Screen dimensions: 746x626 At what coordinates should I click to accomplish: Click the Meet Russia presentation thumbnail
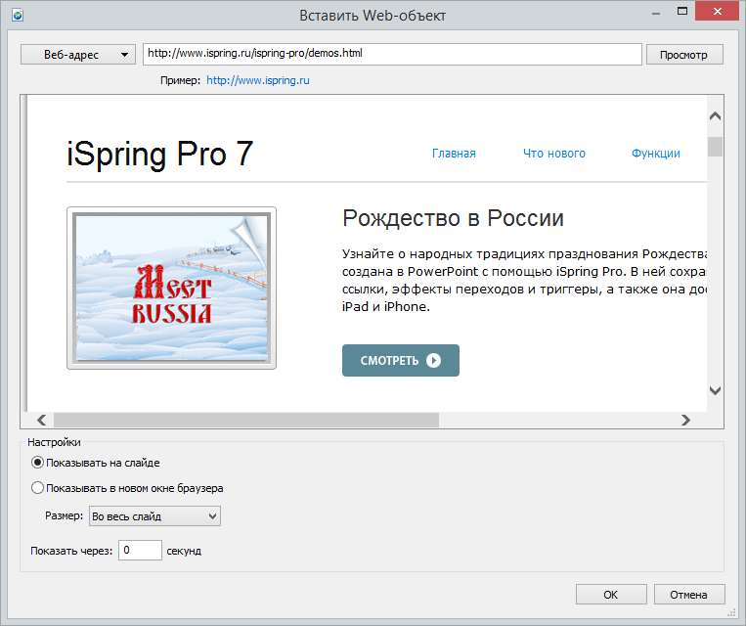(x=171, y=288)
